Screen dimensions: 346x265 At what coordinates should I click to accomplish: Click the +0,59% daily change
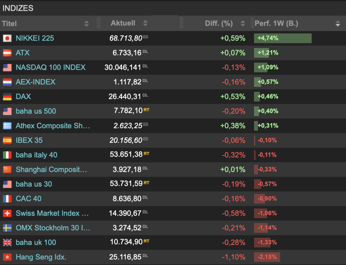point(233,38)
